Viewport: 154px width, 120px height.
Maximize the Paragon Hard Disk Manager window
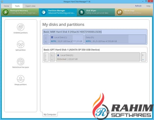(146, 1)
